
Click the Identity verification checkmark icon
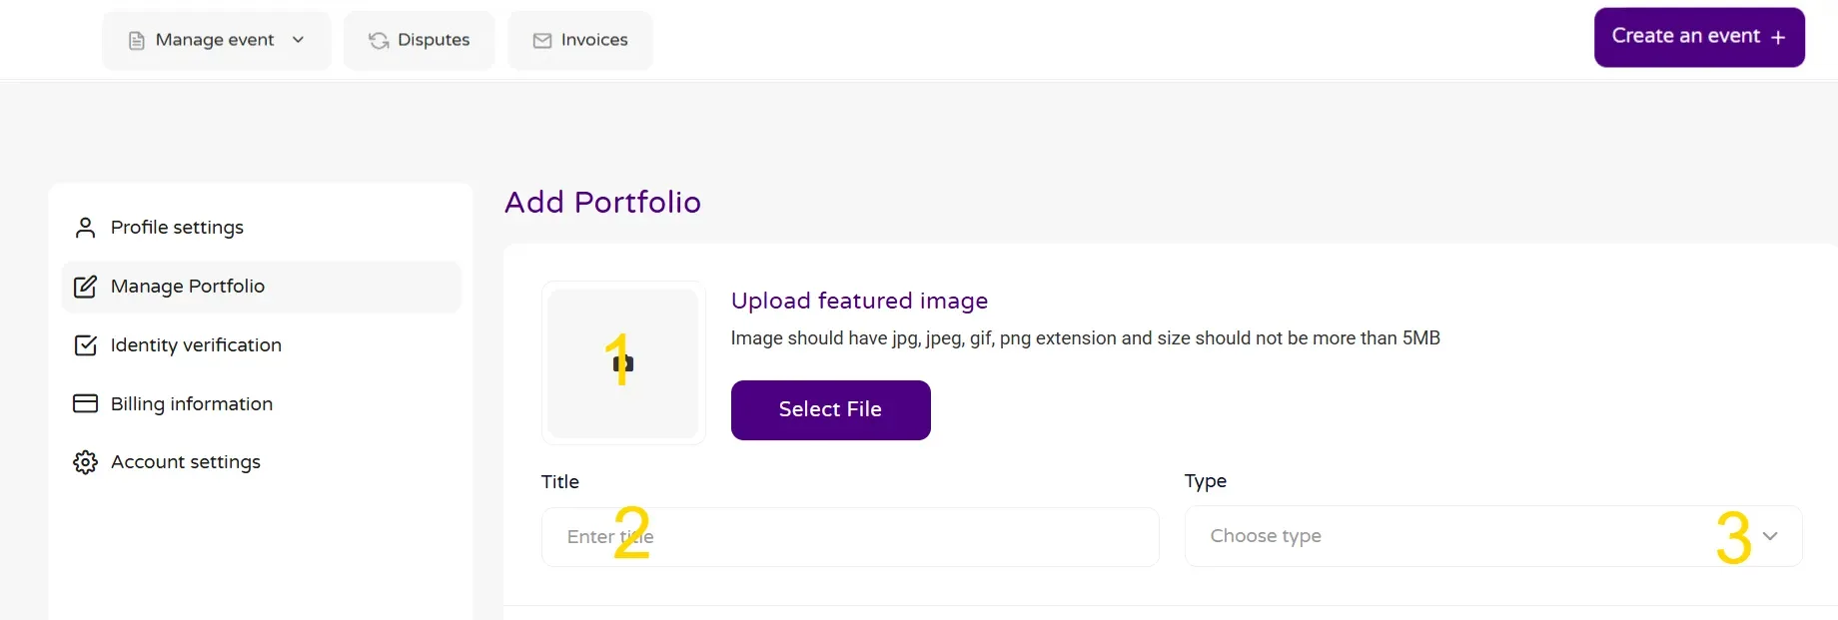tap(85, 345)
